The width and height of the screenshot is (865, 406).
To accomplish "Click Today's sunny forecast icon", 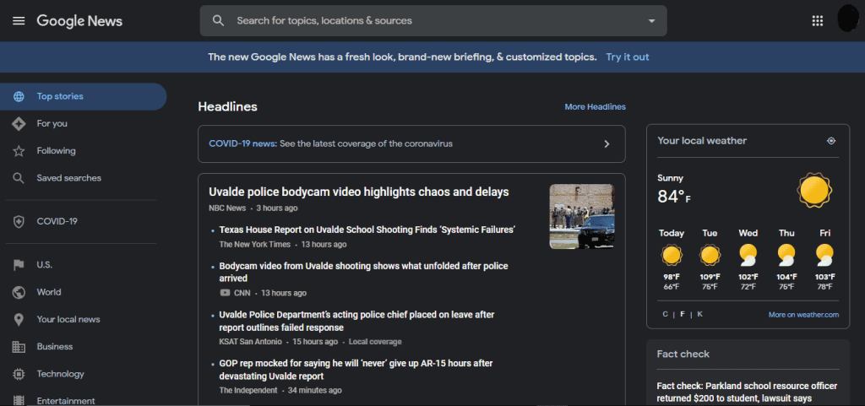I will (x=672, y=256).
